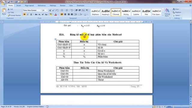The image size is (192, 108).
Task: Click the text highlight color button
Action: click(51, 14)
